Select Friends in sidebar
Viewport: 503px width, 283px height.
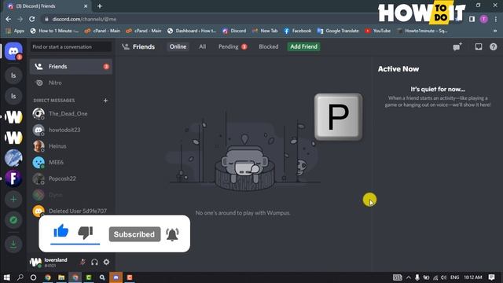(71, 66)
